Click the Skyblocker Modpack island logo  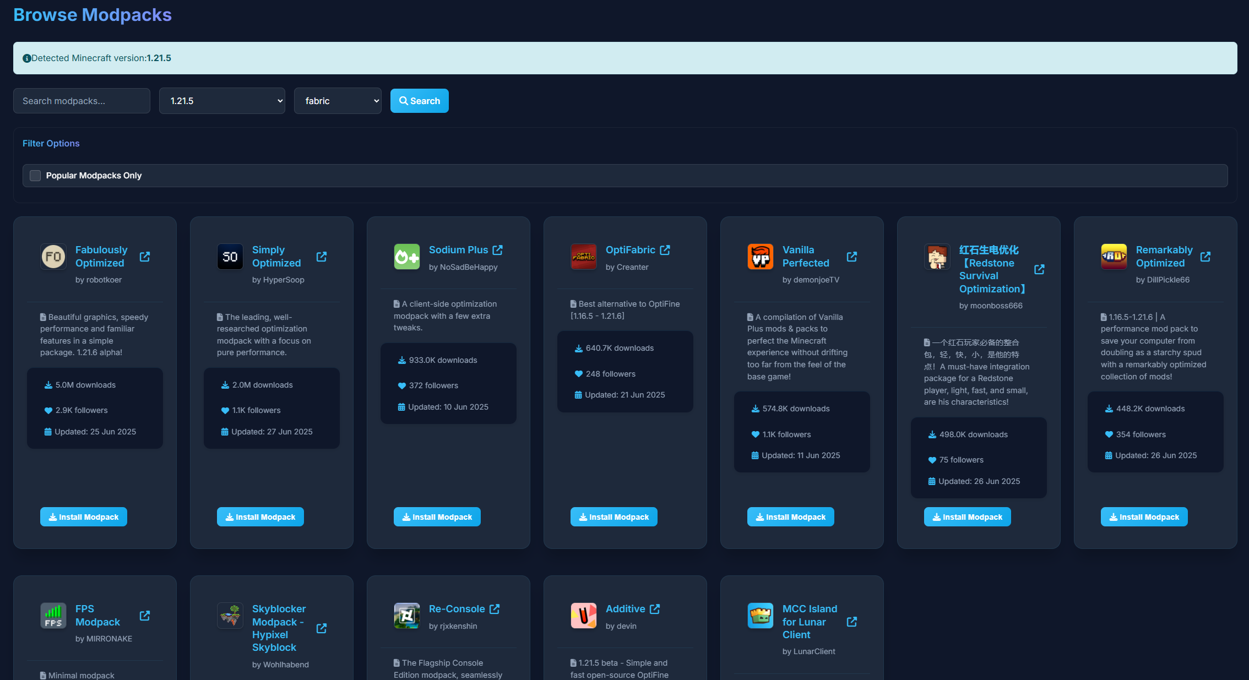click(x=230, y=616)
